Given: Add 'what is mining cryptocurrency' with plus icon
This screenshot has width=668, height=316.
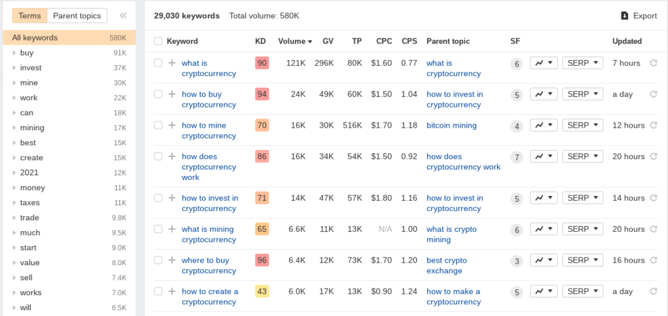Looking at the screenshot, I should click(172, 229).
